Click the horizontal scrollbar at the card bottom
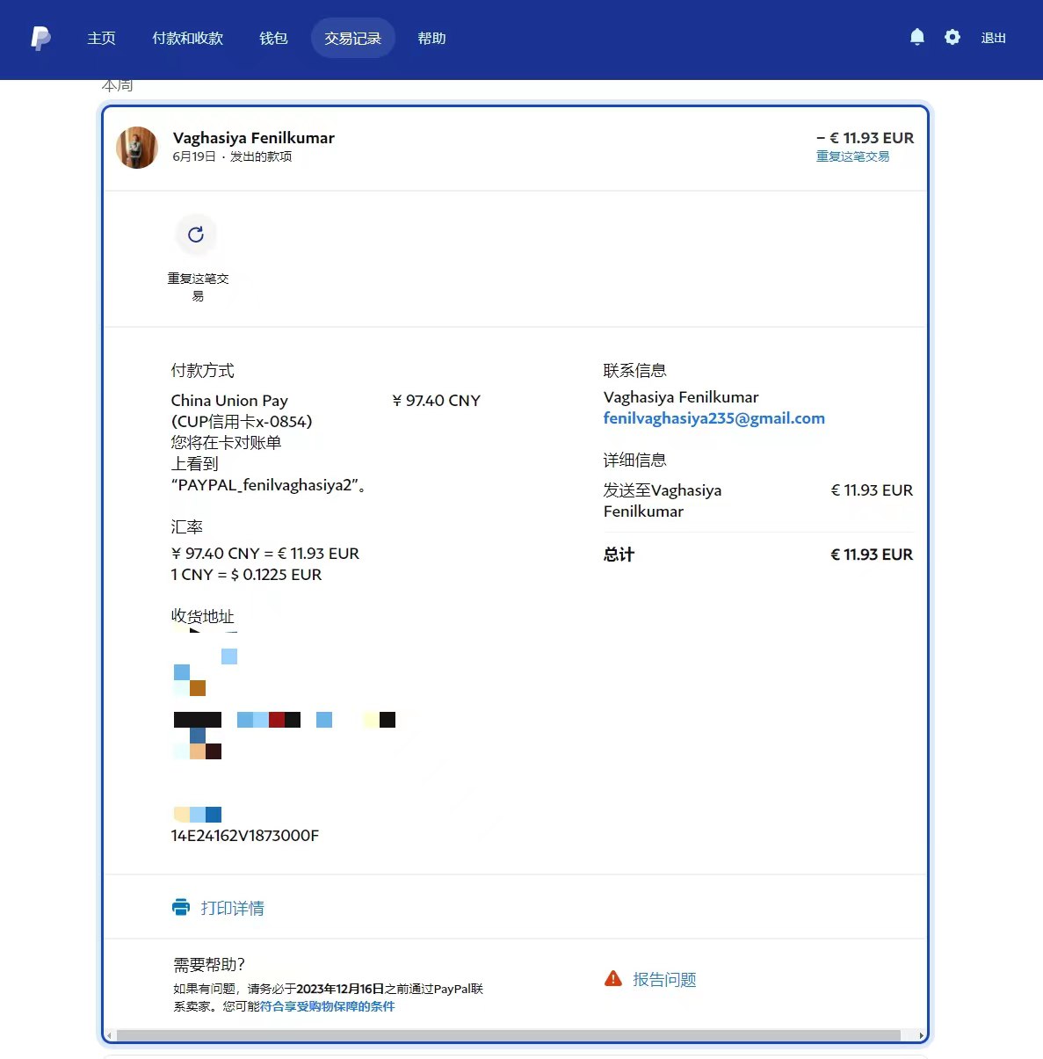 pos(508,1035)
